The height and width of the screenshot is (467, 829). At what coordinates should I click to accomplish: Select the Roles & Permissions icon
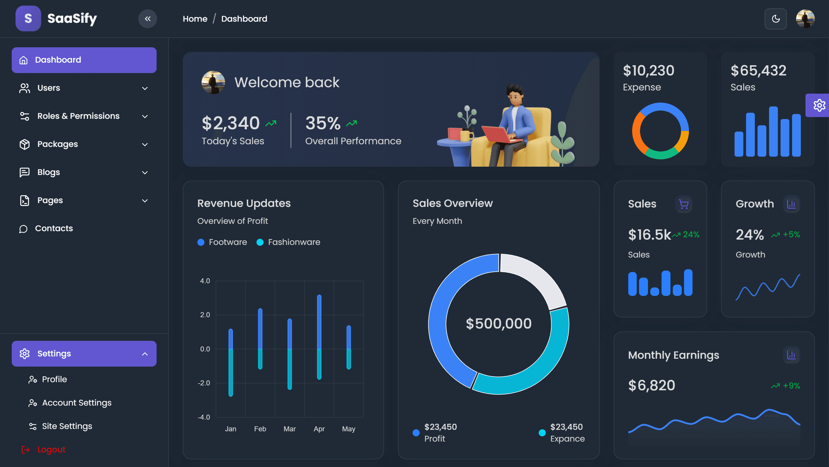[24, 116]
